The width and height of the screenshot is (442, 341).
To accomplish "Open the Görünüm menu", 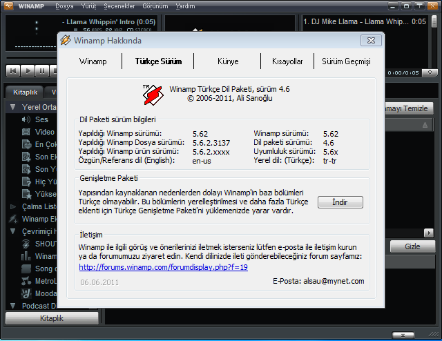I will click(155, 6).
